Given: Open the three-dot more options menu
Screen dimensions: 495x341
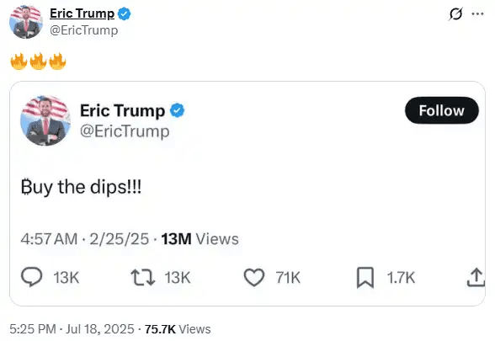Looking at the screenshot, I should 477,13.
